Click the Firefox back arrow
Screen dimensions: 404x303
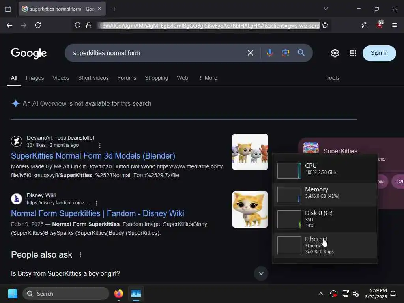tap(9, 25)
